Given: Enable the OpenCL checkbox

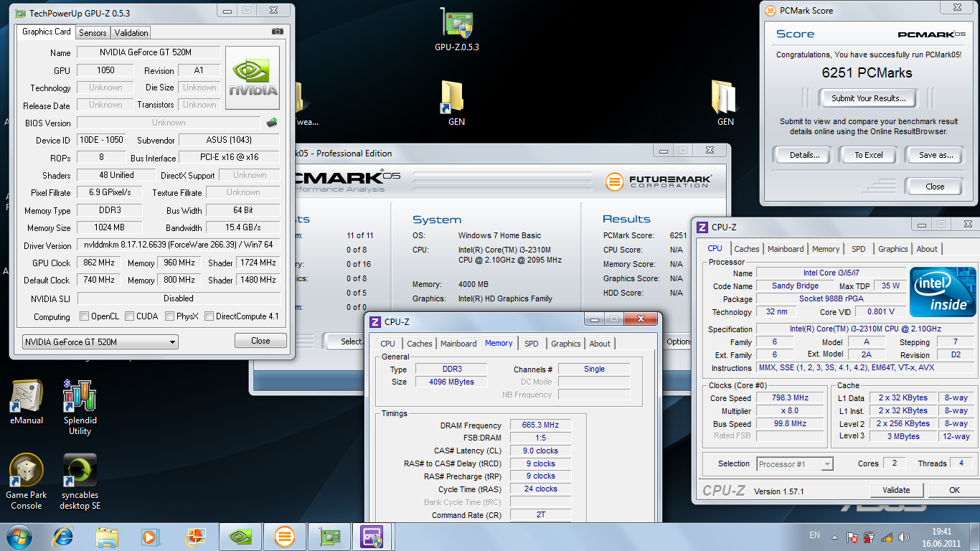Looking at the screenshot, I should [x=85, y=316].
